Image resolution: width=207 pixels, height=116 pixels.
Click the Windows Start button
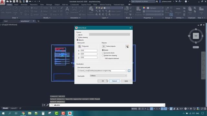pyautogui.click(x=3, y=113)
